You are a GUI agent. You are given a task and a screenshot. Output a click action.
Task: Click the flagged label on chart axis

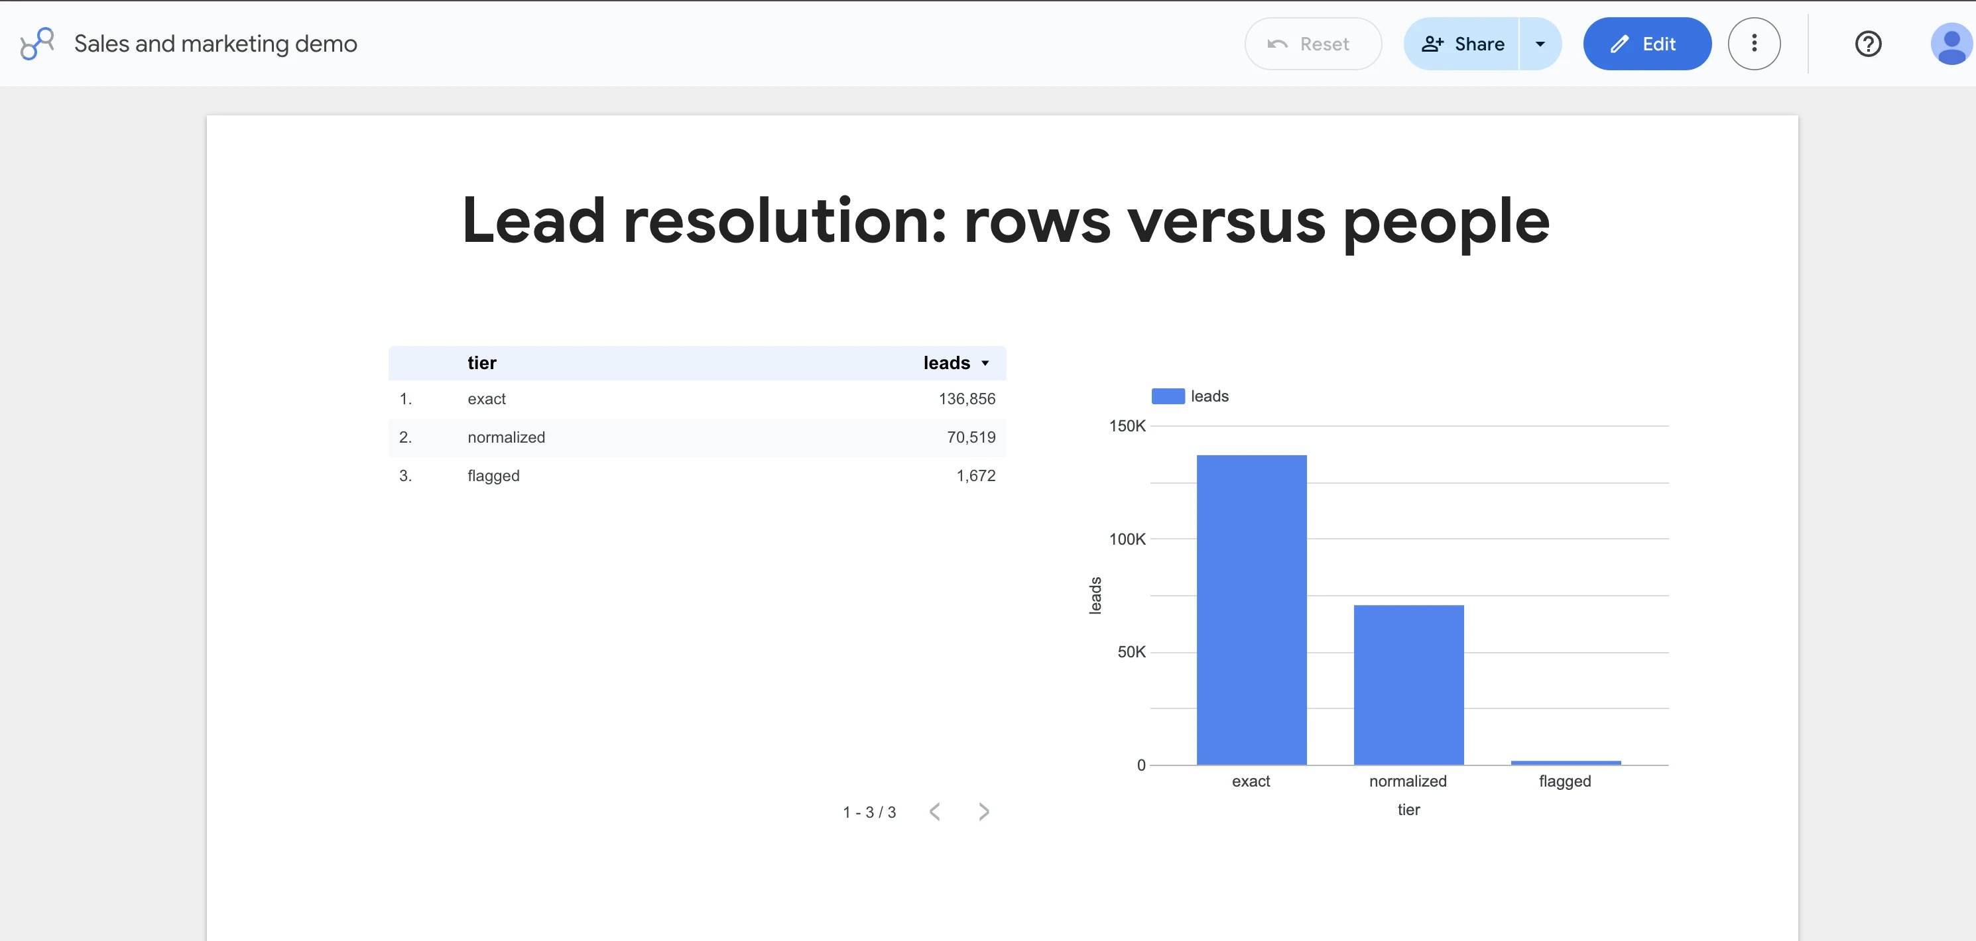[x=1565, y=781]
